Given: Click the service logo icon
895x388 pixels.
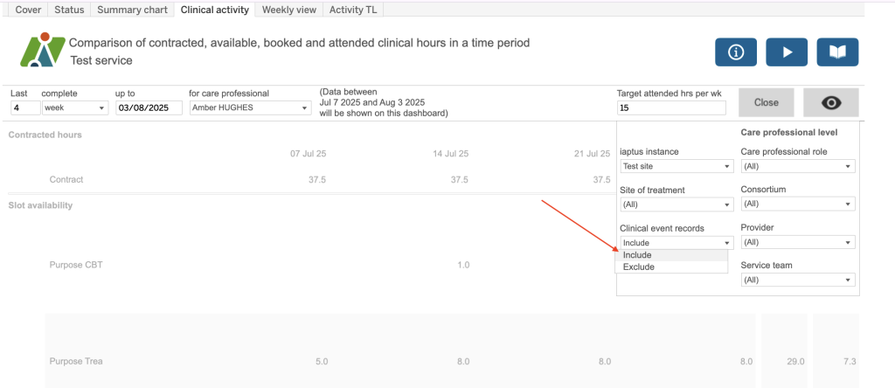Looking at the screenshot, I should click(43, 51).
